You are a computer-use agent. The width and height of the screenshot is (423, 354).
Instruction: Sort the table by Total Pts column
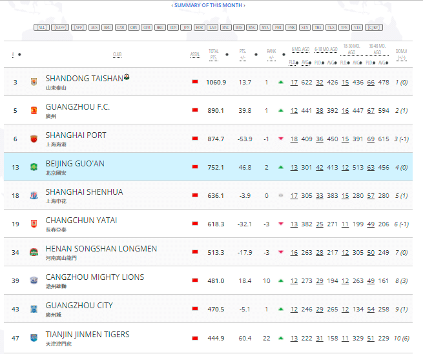coord(213,54)
